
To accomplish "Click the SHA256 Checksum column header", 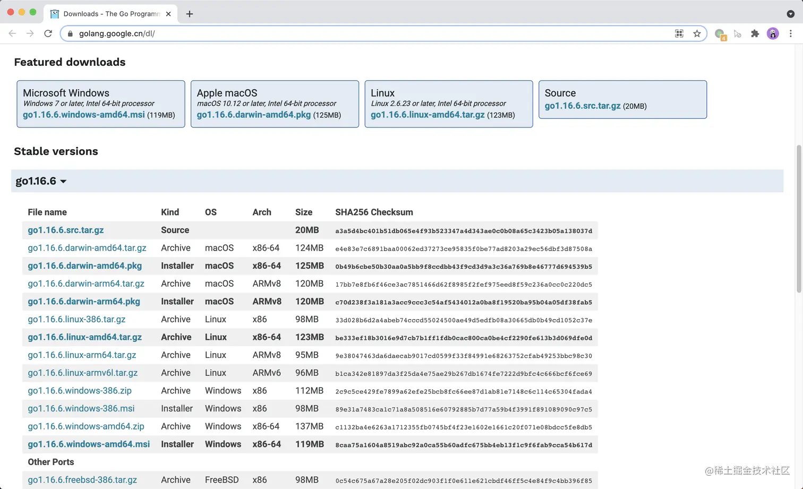I will (374, 212).
